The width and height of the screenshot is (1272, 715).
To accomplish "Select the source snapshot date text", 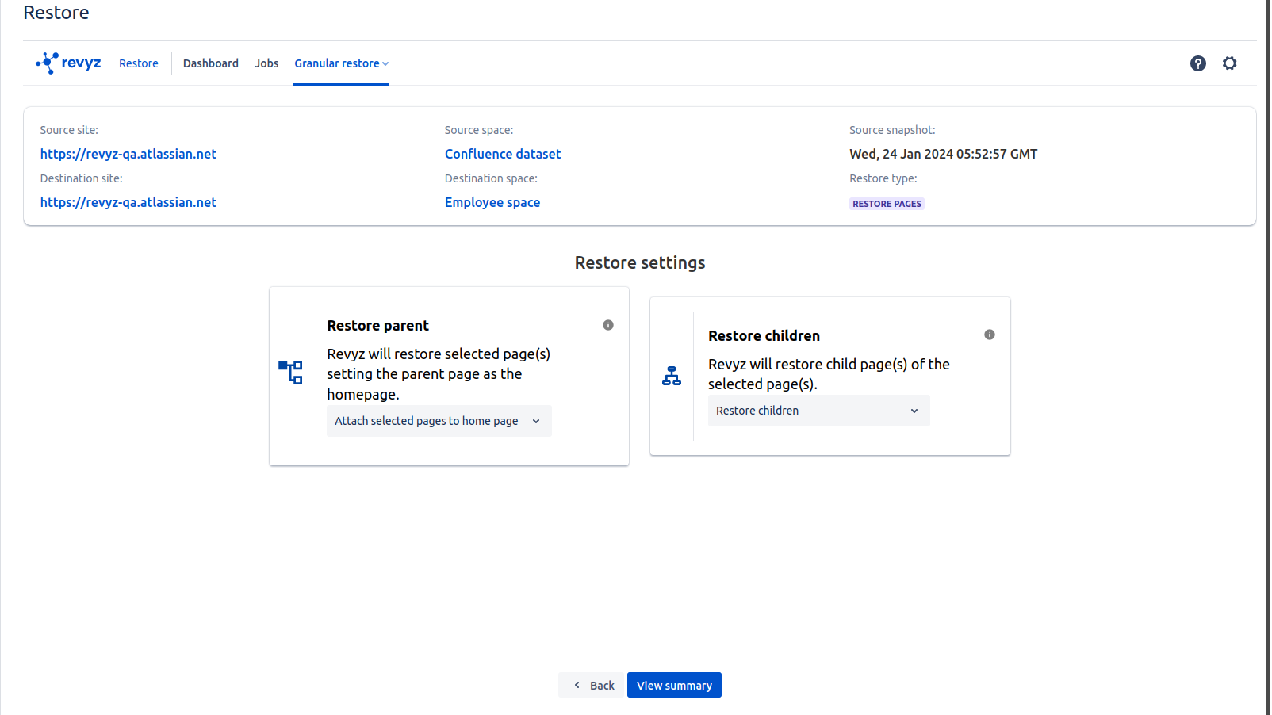I will 943,154.
